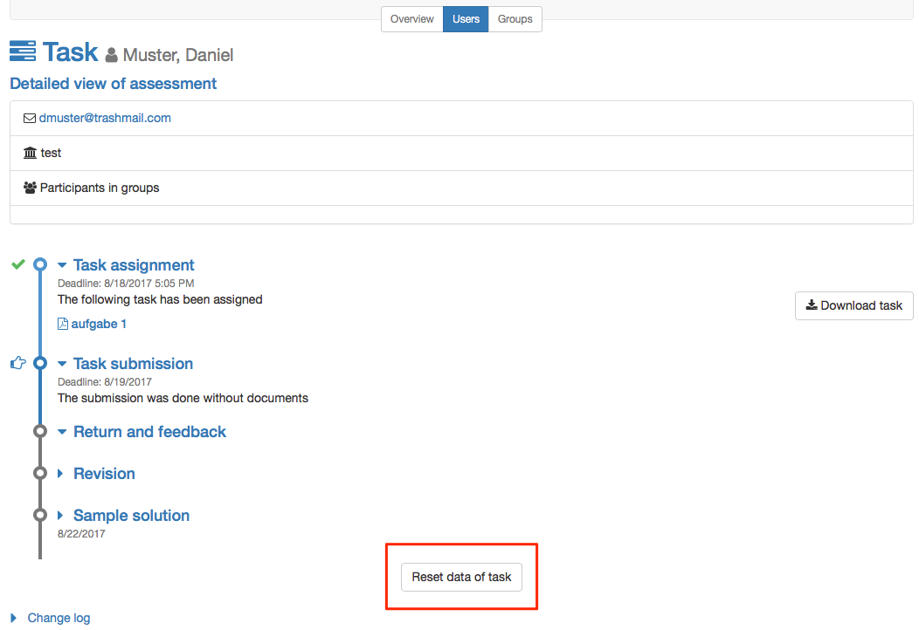The height and width of the screenshot is (630, 919).
Task: Click the PDF file icon beside aufgabe 1
Action: click(62, 324)
